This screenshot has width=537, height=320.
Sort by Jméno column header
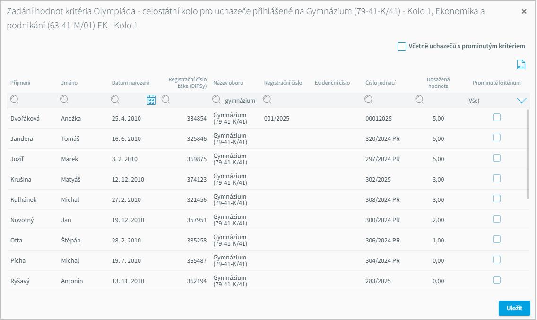(x=69, y=83)
